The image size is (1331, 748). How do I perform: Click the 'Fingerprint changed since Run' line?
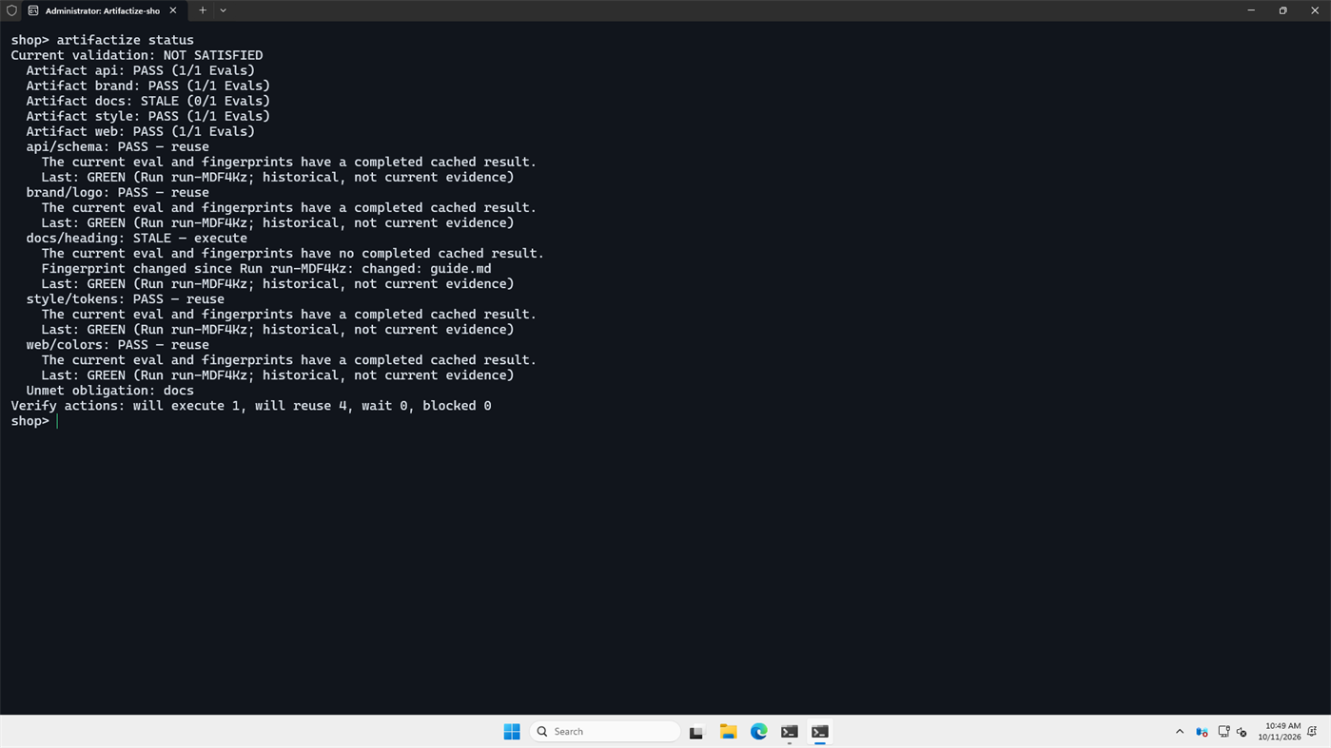(x=266, y=268)
